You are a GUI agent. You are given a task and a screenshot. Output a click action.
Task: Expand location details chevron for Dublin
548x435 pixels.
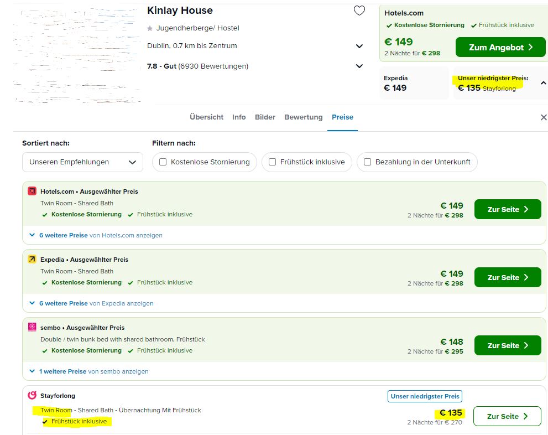(x=359, y=46)
